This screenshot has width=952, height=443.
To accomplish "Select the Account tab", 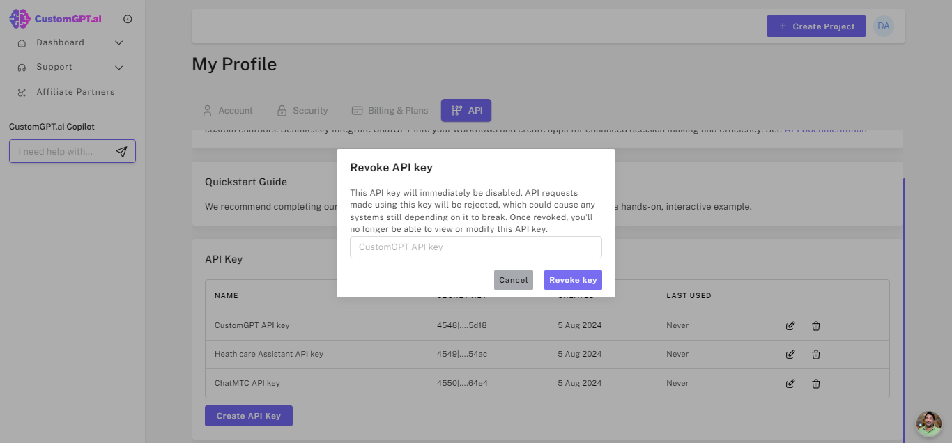I will (229, 110).
